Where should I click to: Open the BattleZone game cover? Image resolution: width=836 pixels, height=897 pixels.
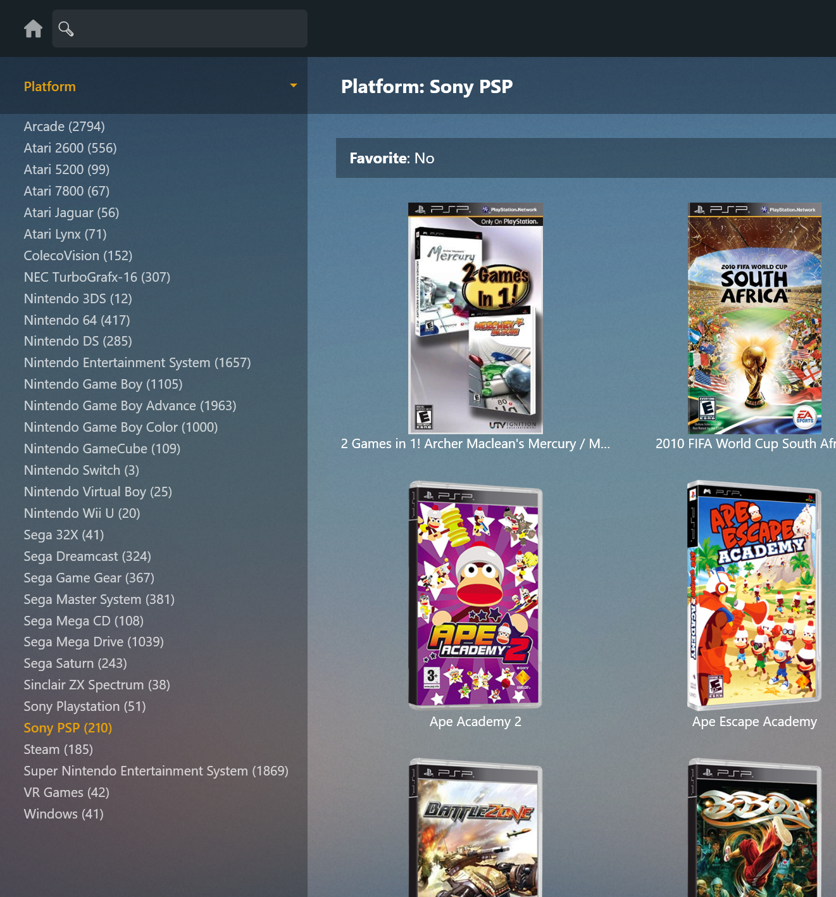[475, 828]
